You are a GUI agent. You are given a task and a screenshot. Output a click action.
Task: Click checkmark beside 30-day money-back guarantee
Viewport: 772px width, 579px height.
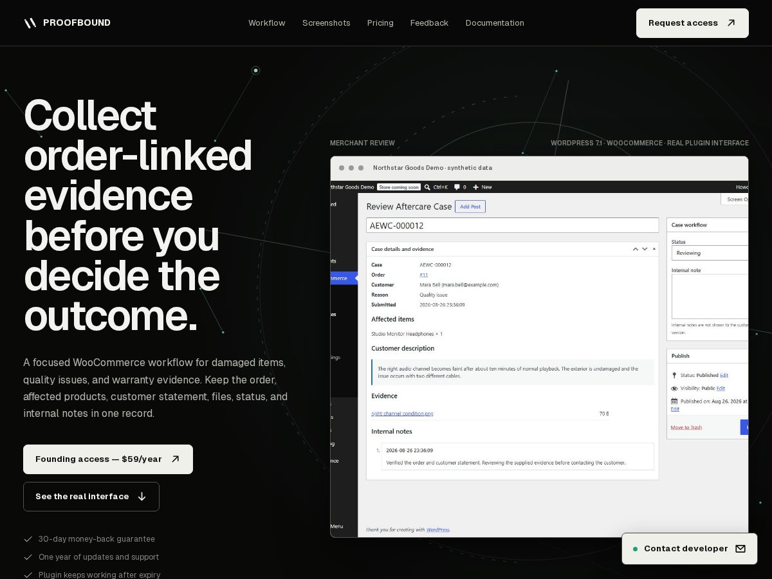(28, 539)
